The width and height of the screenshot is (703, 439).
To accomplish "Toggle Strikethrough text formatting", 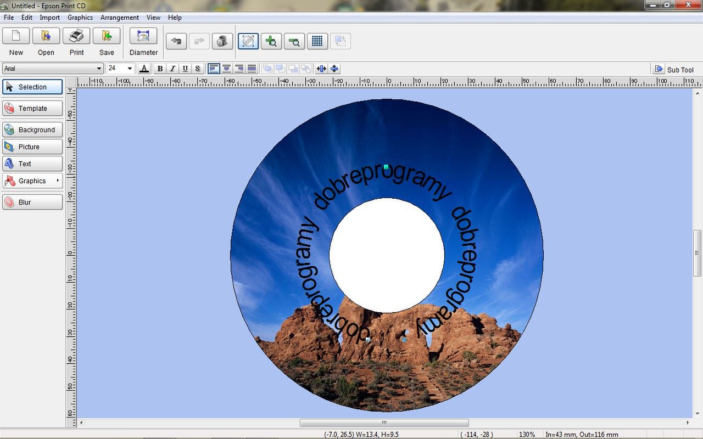I will [x=198, y=69].
